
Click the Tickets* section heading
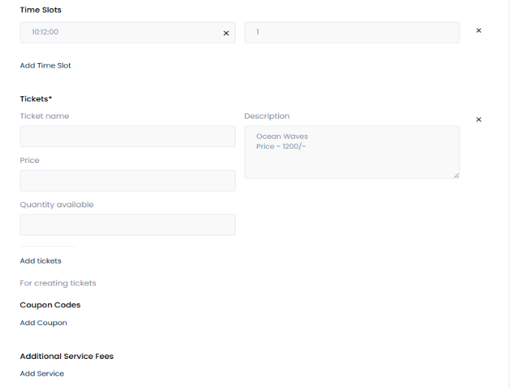click(36, 98)
